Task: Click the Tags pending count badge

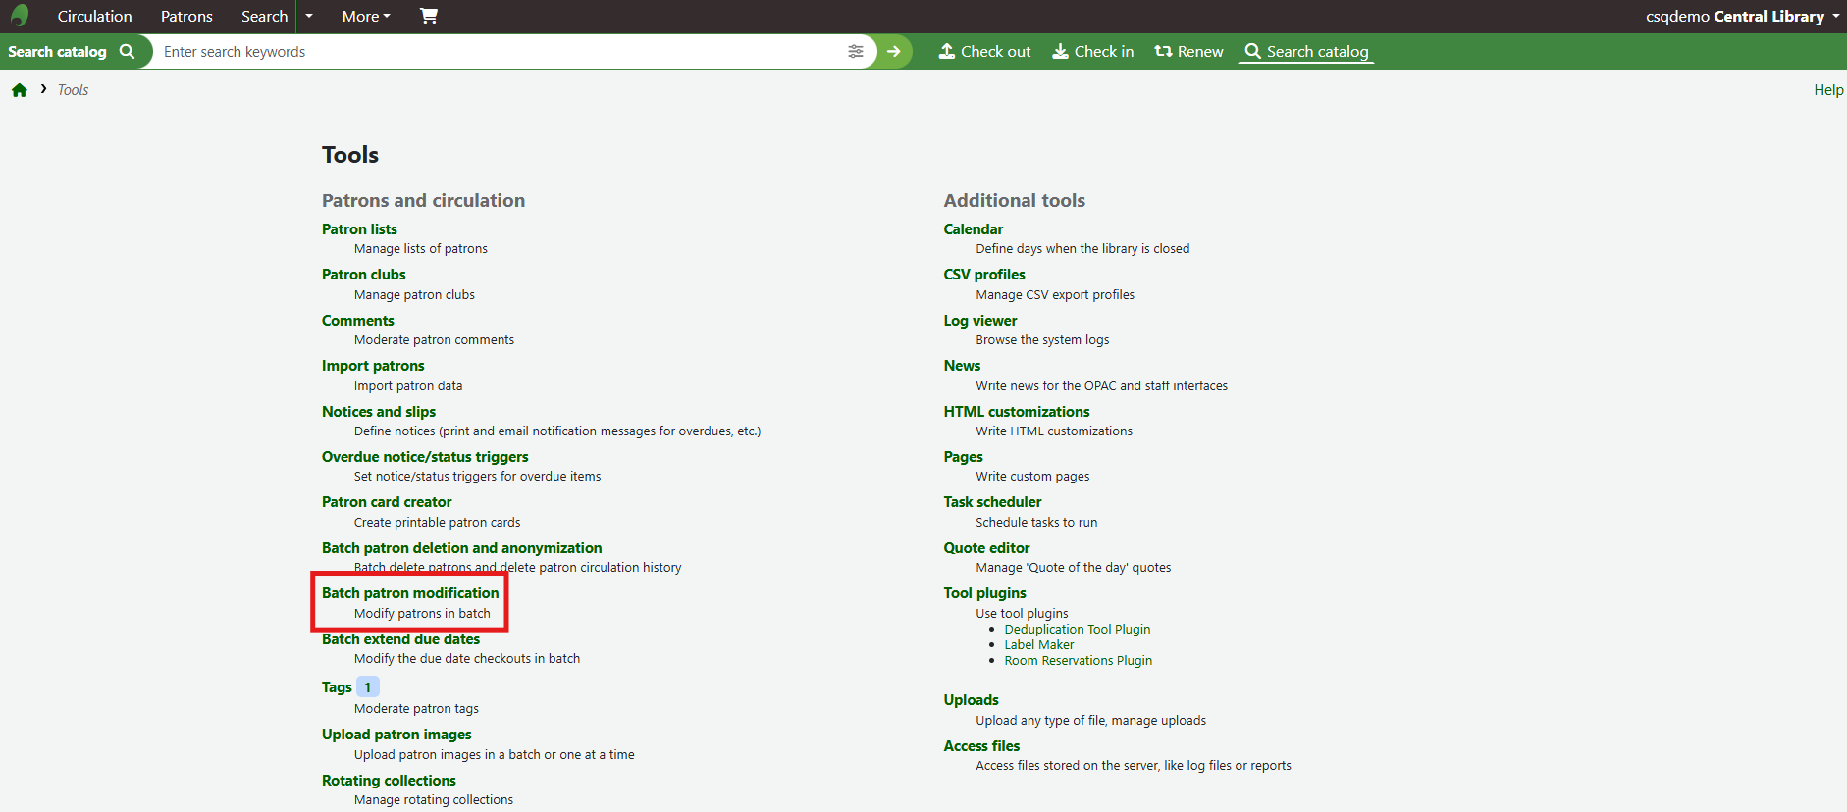Action: (x=368, y=687)
